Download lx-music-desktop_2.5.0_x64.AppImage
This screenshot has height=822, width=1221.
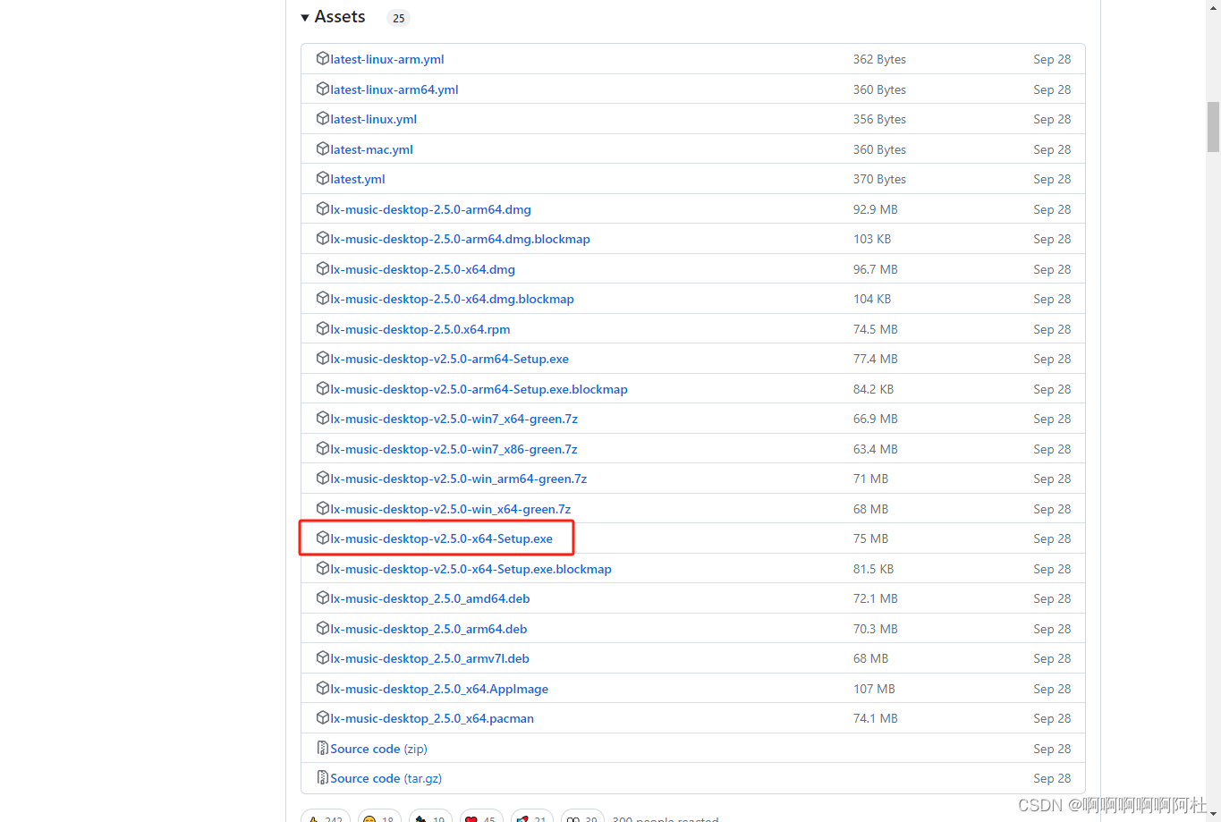pyautogui.click(x=440, y=689)
